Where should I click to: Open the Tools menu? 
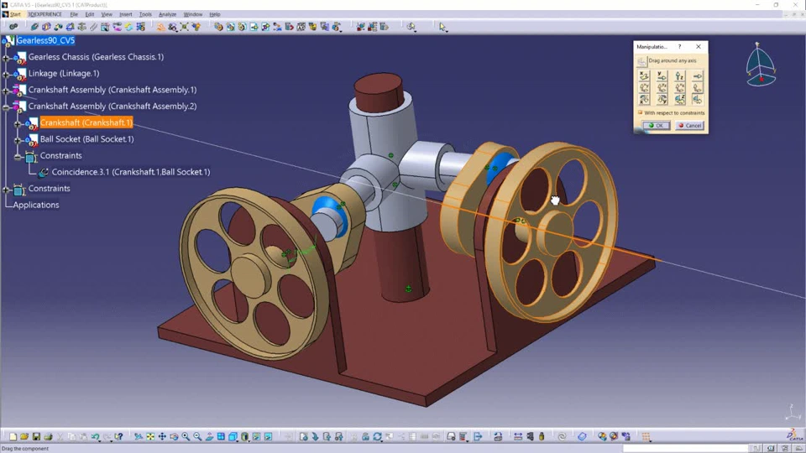145,14
